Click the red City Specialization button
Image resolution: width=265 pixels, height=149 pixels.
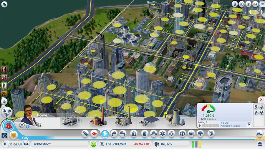[x=9, y=126]
